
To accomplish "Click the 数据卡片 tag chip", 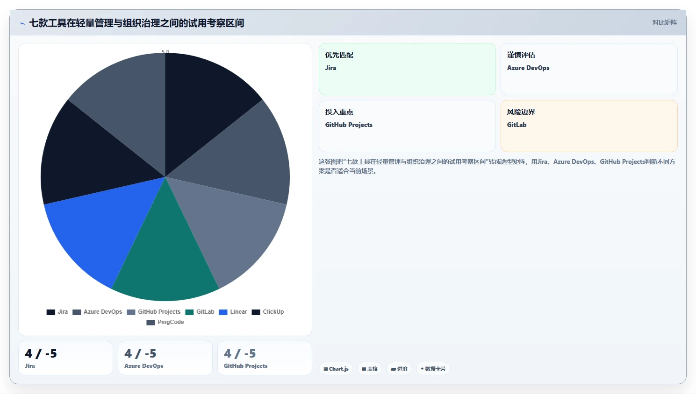I will 433,369.
